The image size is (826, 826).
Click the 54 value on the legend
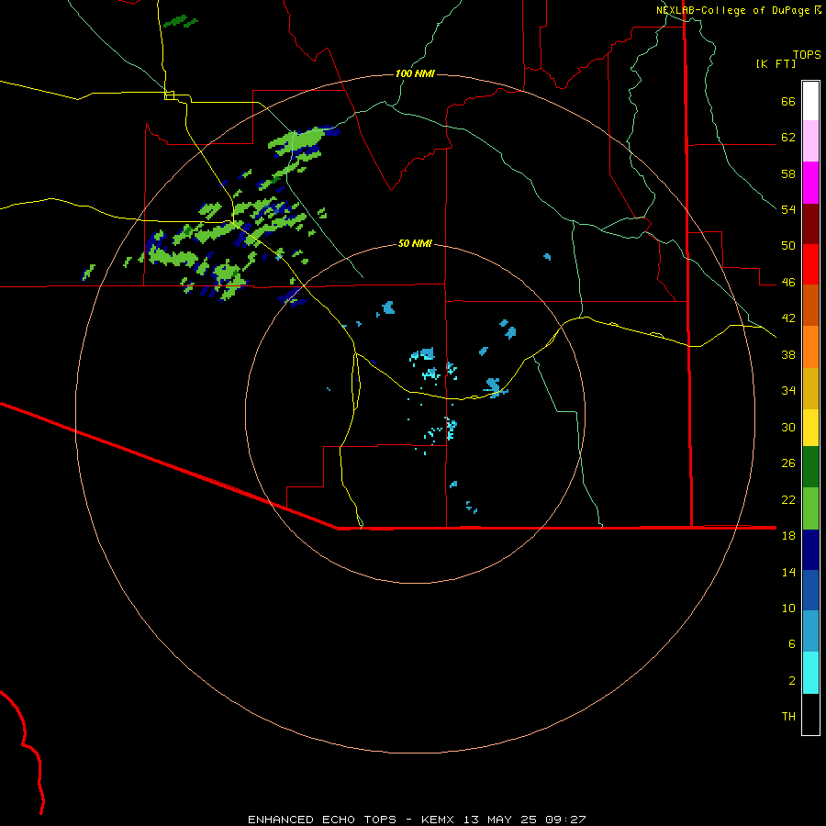click(788, 209)
